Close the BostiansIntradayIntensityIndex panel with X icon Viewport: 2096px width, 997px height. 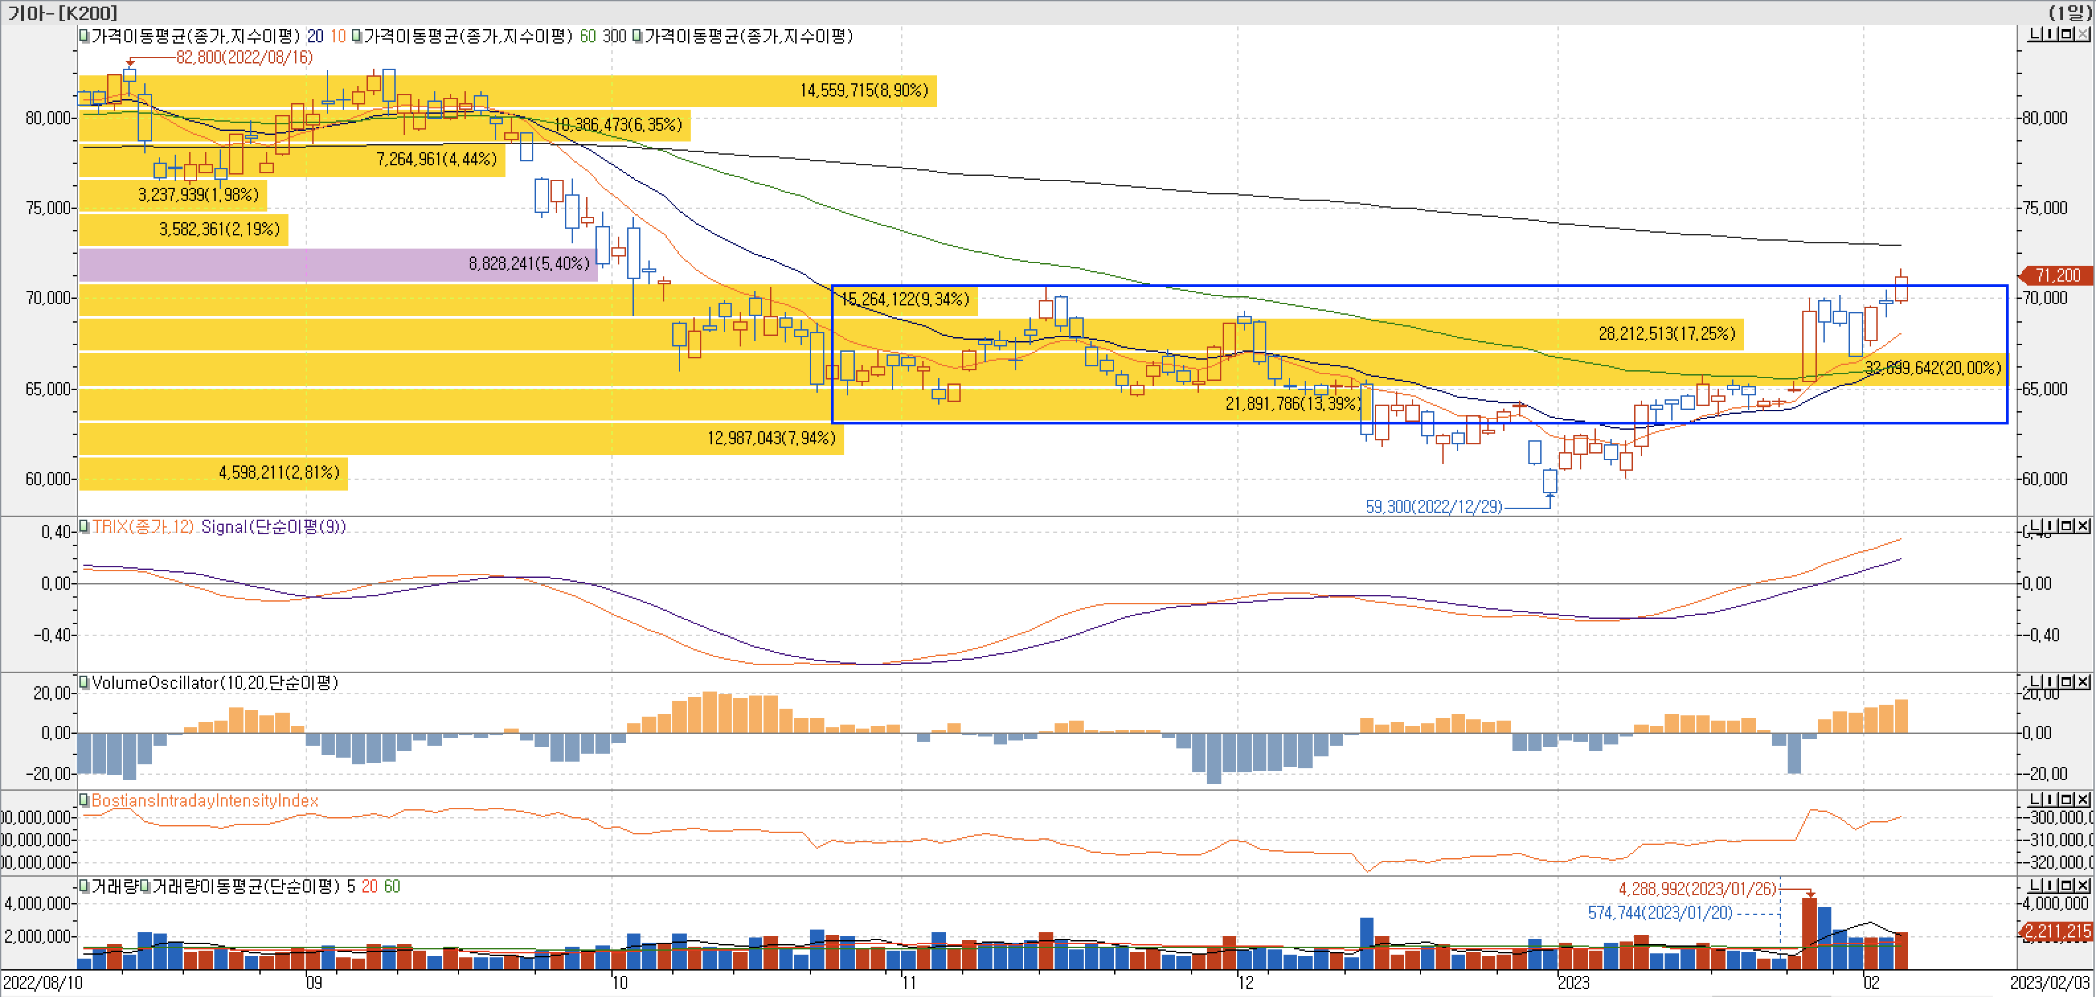click(2083, 799)
